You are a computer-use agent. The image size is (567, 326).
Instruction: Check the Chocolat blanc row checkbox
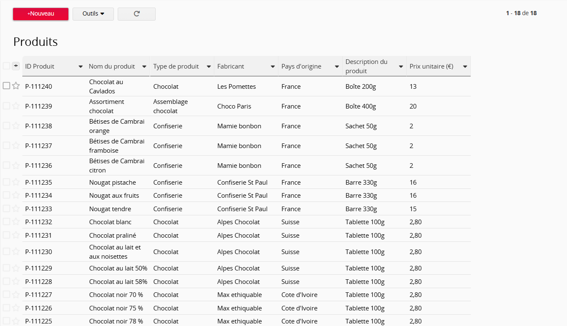[x=6, y=222]
